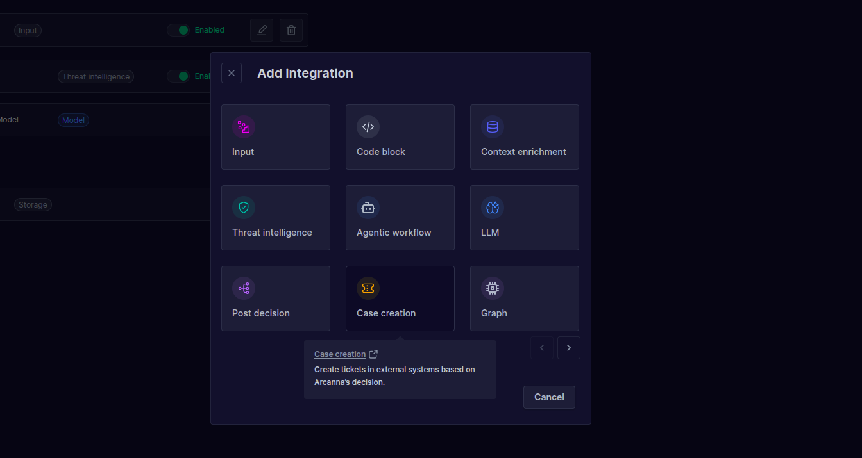Click the Post decision branching icon

coord(244,288)
